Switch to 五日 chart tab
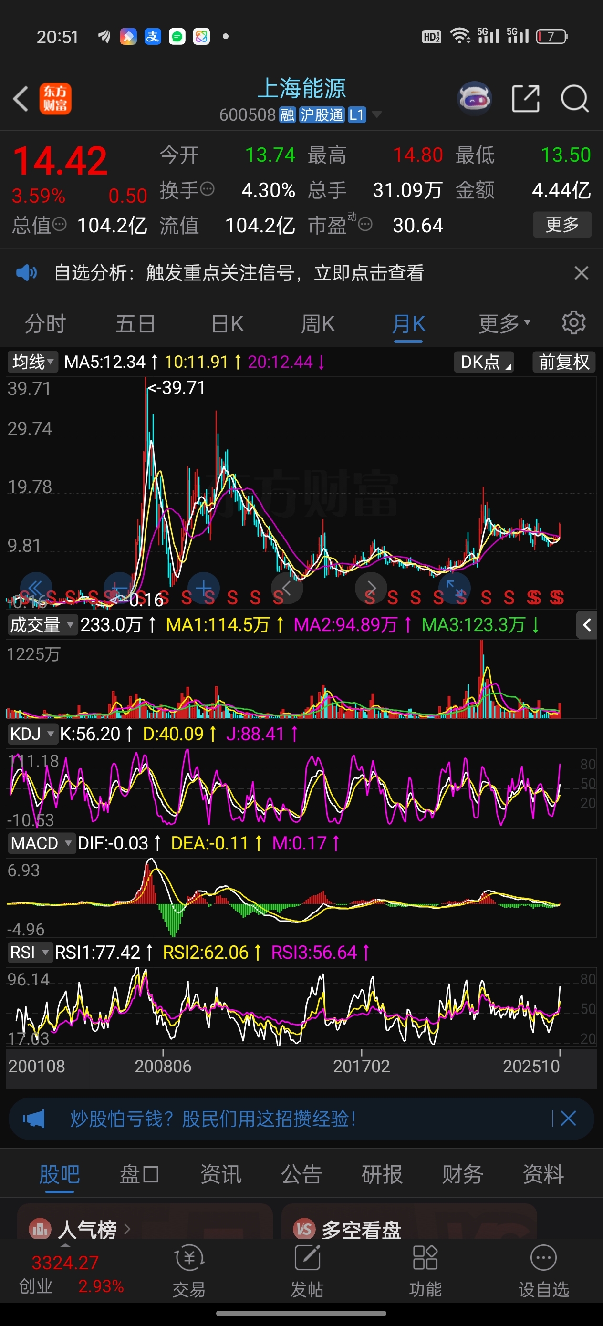Viewport: 603px width, 1326px height. pyautogui.click(x=135, y=324)
